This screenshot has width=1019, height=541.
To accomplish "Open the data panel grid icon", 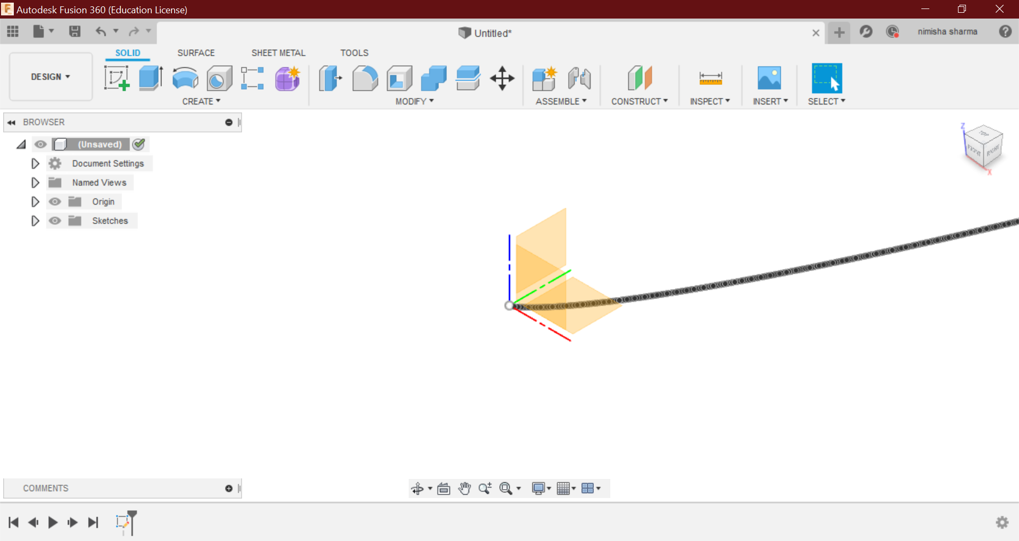I will tap(13, 32).
